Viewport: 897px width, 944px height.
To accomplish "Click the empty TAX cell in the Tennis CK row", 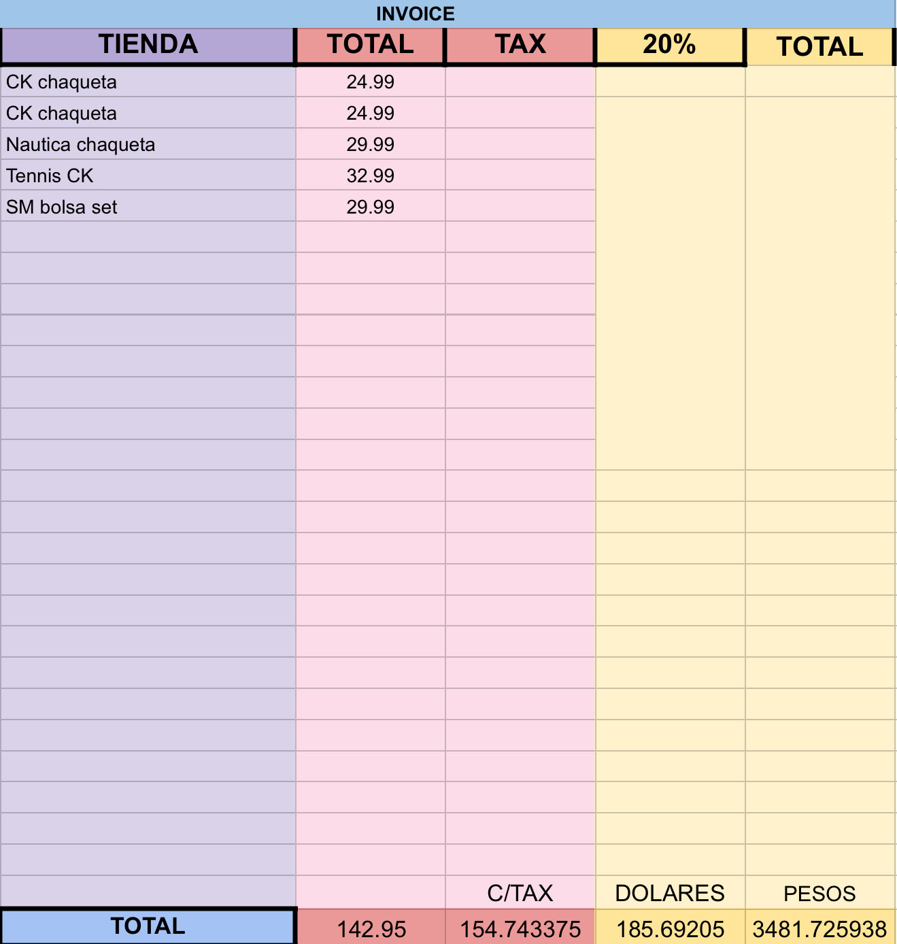I will pos(520,175).
